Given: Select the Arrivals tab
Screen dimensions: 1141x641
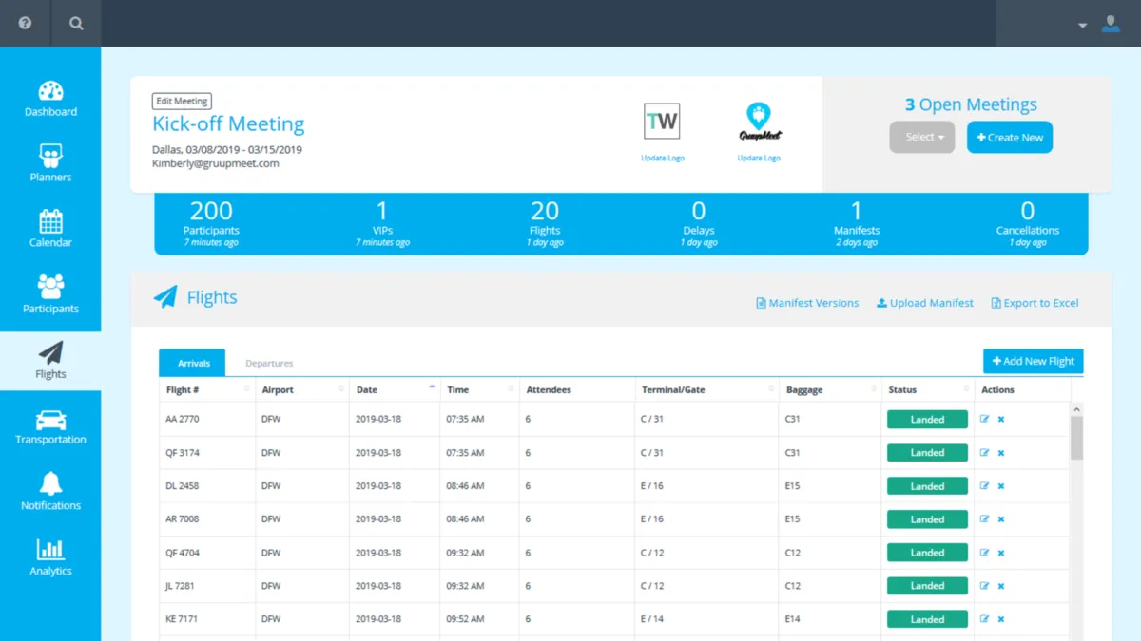Looking at the screenshot, I should click(x=193, y=363).
